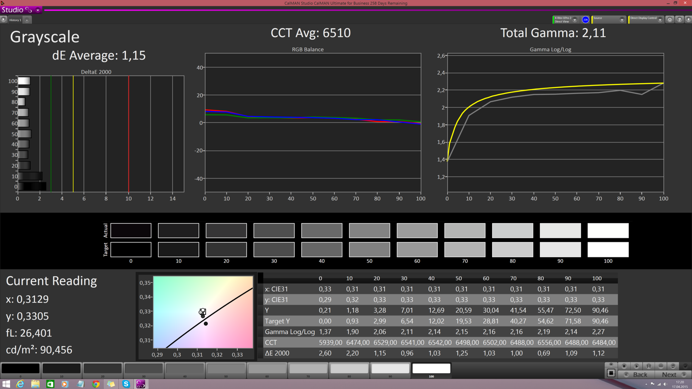
Task: Open help with the question mark icon
Action: tap(679, 20)
